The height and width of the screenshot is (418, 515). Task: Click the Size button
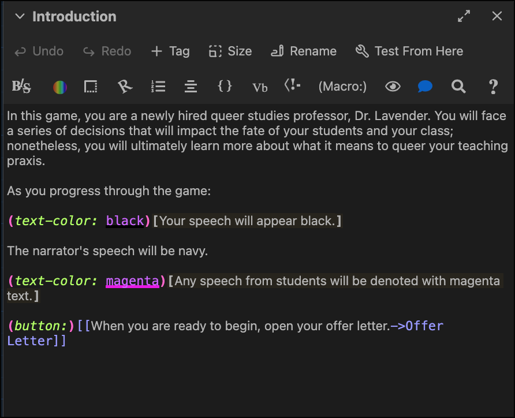(230, 51)
